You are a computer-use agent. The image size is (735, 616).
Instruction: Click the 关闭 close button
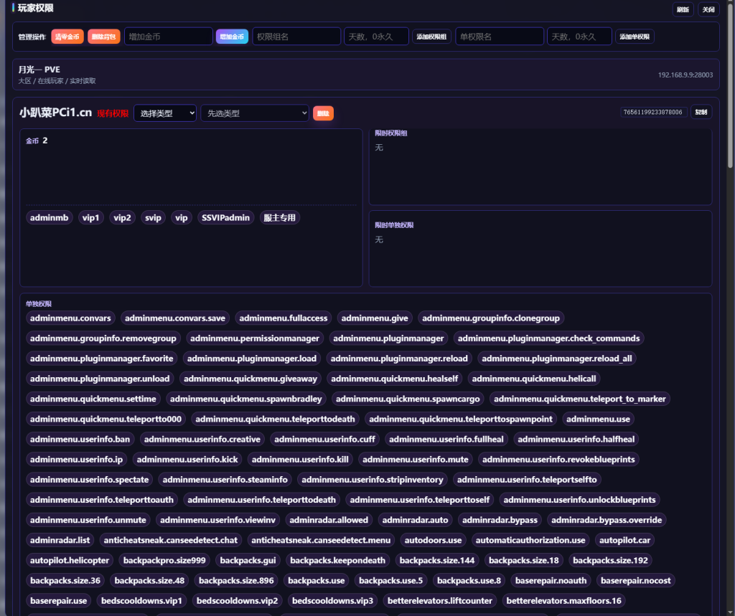[x=708, y=9]
